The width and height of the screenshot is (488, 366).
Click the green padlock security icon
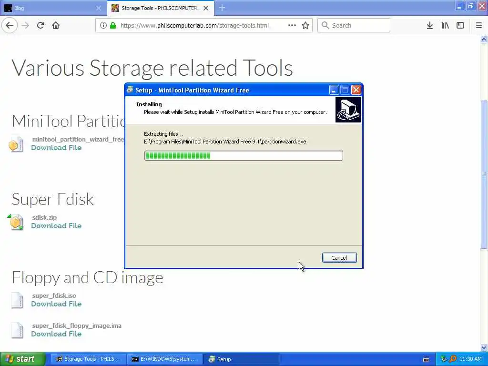click(x=113, y=25)
